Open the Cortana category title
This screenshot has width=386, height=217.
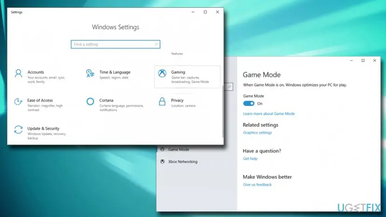click(x=106, y=101)
